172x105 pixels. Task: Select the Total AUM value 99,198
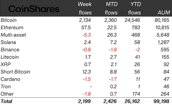[x=161, y=101]
